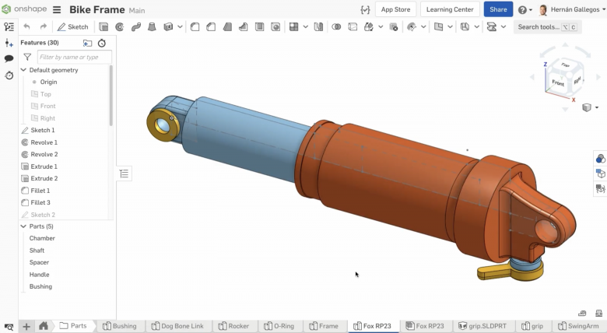Click the add folder icon in Features header
The width and height of the screenshot is (607, 333).
(87, 43)
